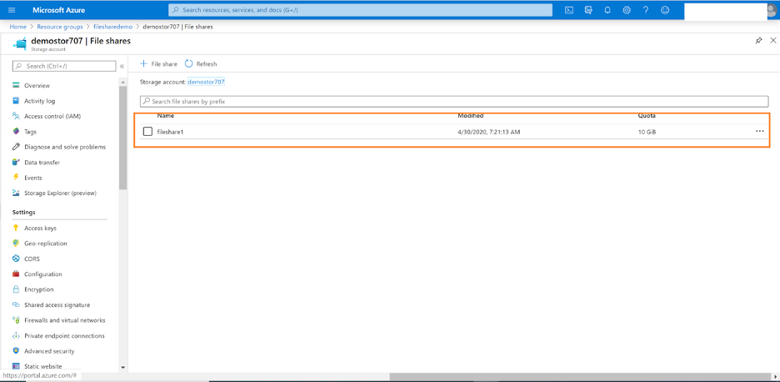Open the feedback smiley icon
Screen dimensions: 780x382
[665, 10]
